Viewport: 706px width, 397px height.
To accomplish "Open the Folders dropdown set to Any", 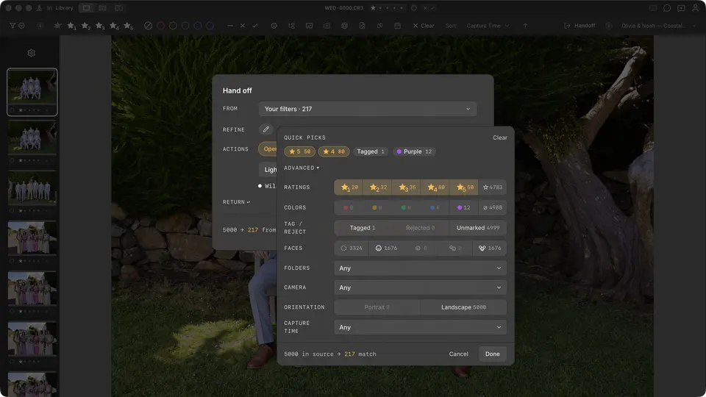I will [420, 268].
